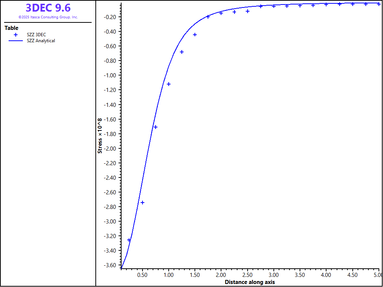The width and height of the screenshot is (383, 287).
Task: Select the data point at distance 1.50
Action: (195, 35)
